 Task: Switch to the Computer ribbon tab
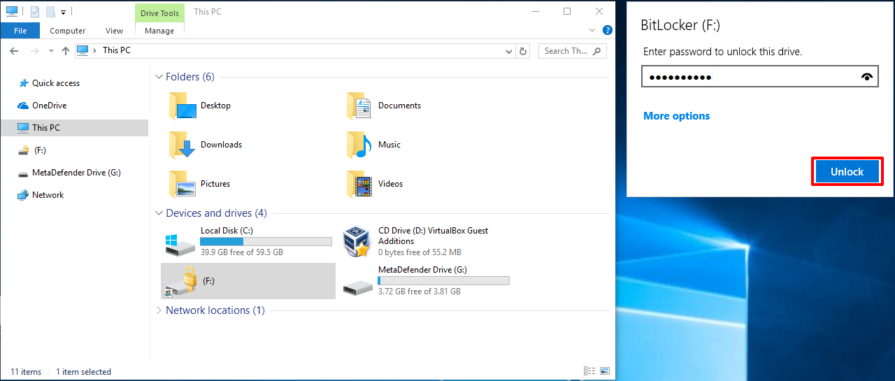pos(68,31)
